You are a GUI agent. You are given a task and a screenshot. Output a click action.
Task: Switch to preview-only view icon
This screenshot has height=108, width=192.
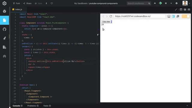[x=189, y=10]
